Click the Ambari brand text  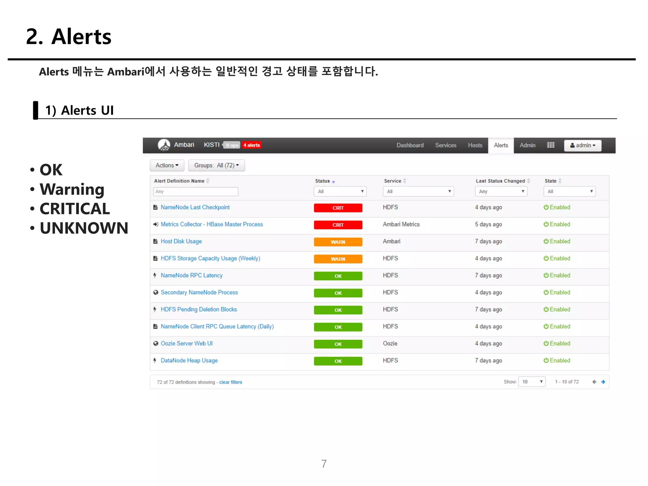pos(184,145)
